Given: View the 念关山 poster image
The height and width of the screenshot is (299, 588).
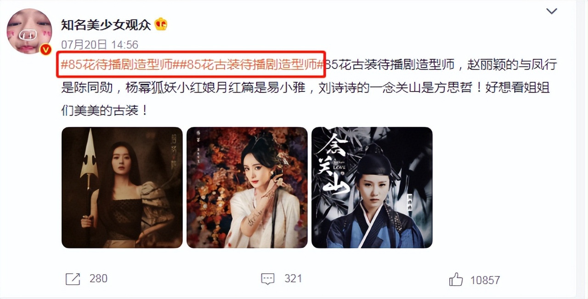Looking at the screenshot, I should (x=372, y=188).
